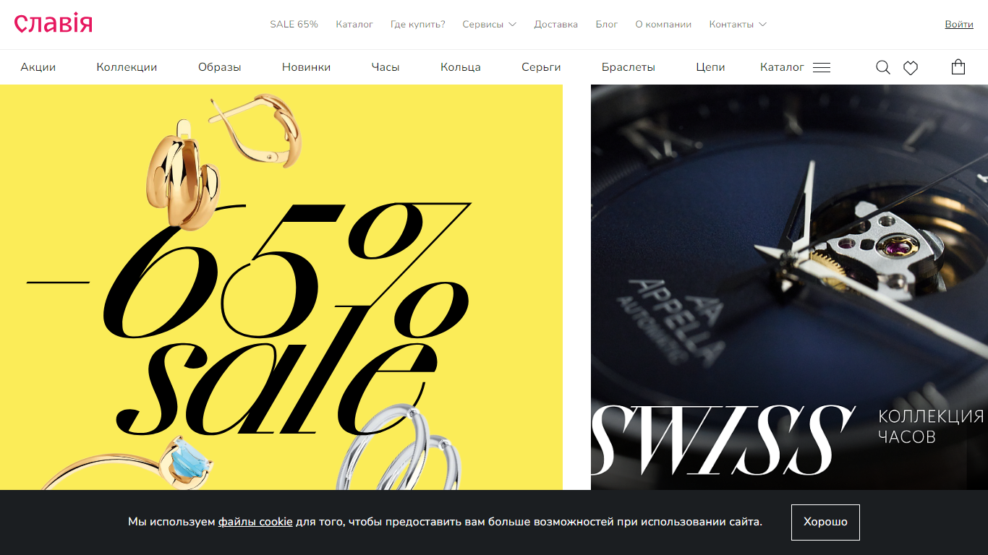Select Серьги in the navigation bar

pos(541,67)
